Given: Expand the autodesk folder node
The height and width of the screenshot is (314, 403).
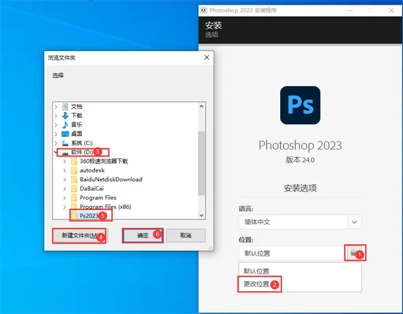Looking at the screenshot, I should tap(64, 170).
